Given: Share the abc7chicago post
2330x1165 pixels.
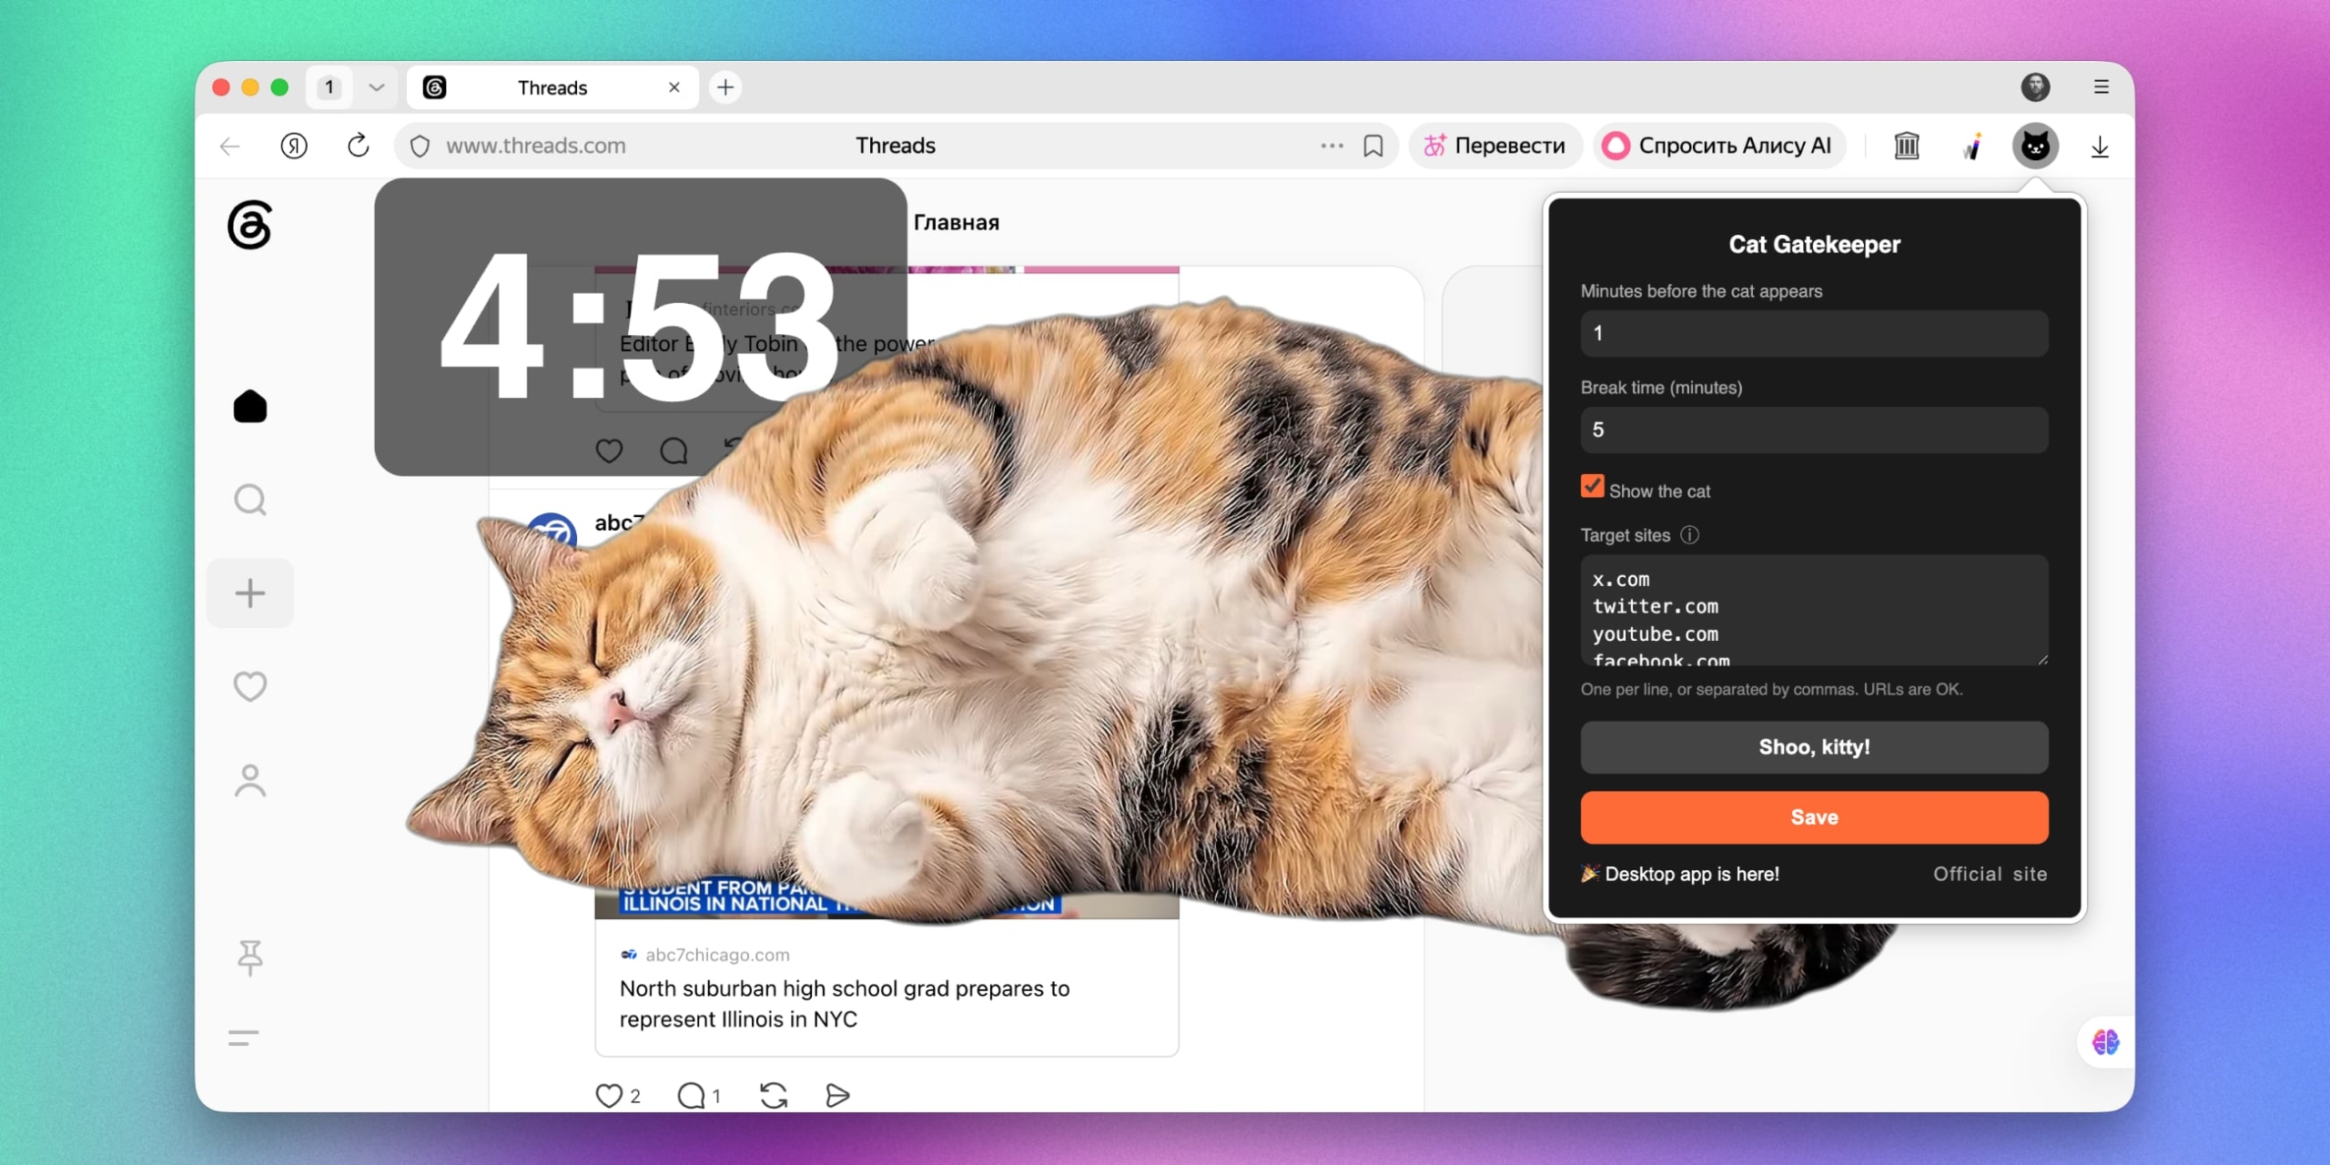Looking at the screenshot, I should pyautogui.click(x=837, y=1096).
